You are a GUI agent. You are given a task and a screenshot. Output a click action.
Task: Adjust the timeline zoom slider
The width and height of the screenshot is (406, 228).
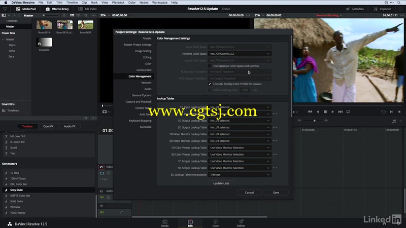tap(314, 121)
